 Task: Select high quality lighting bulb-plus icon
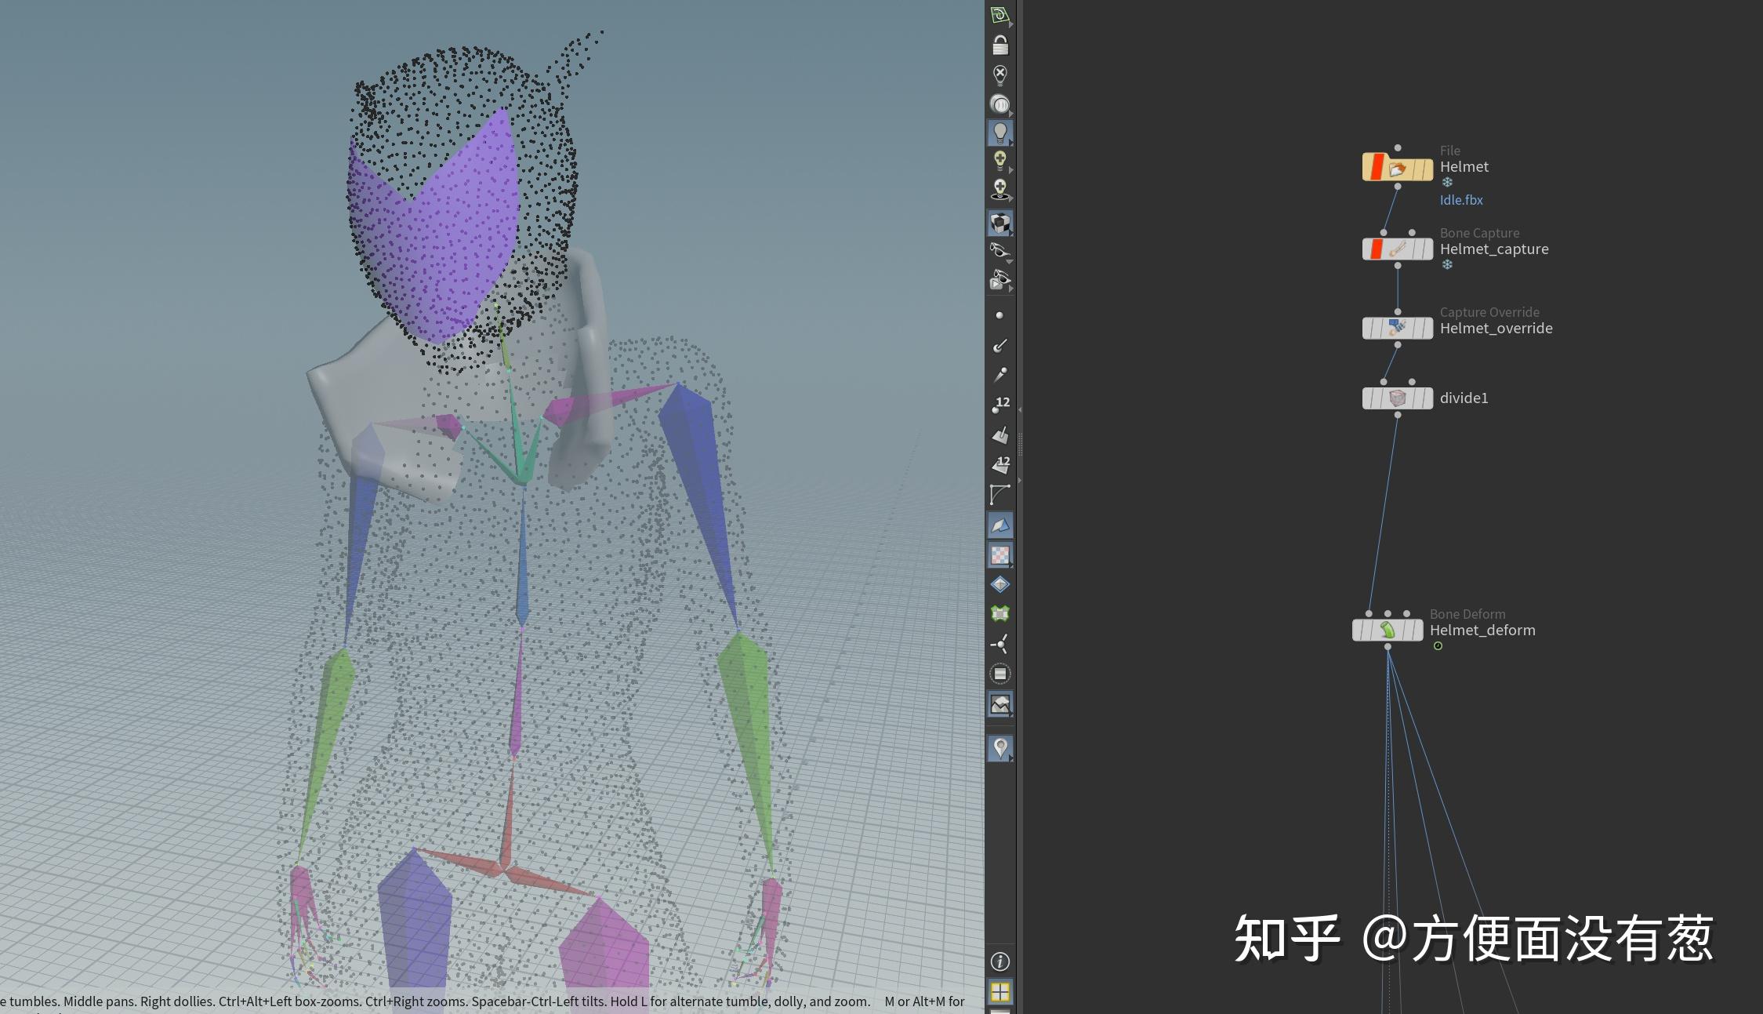click(x=999, y=162)
